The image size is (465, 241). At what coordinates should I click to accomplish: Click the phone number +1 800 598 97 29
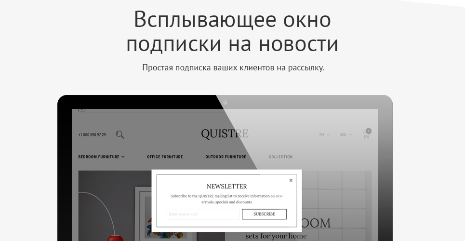(92, 135)
